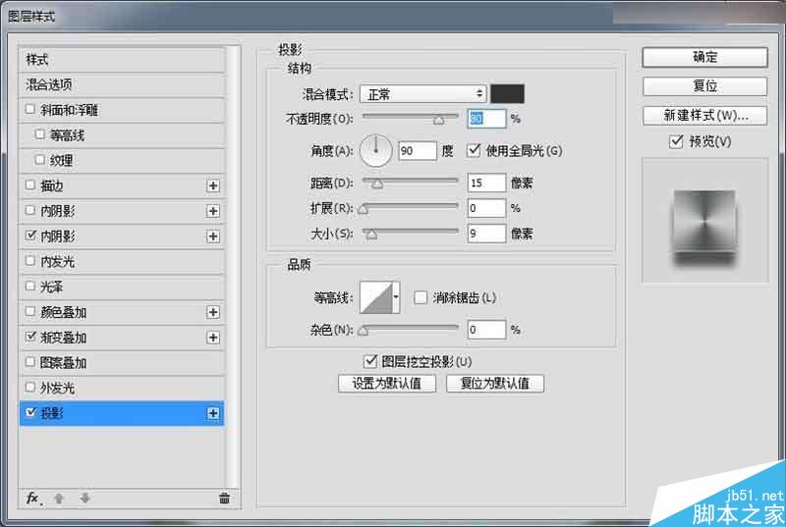786x527 pixels.
Task: Click the 大小 slider handle
Action: point(371,235)
